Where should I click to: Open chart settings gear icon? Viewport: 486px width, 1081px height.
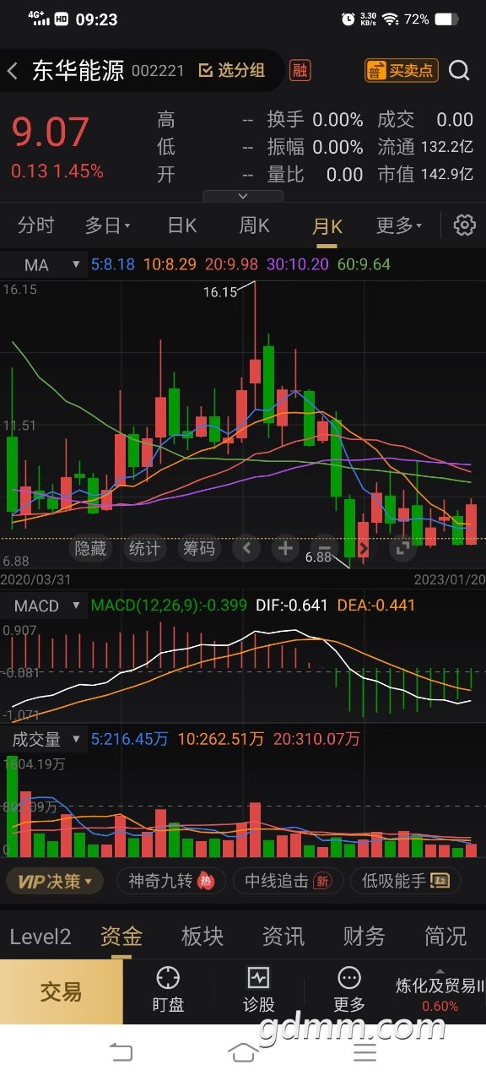point(464,225)
